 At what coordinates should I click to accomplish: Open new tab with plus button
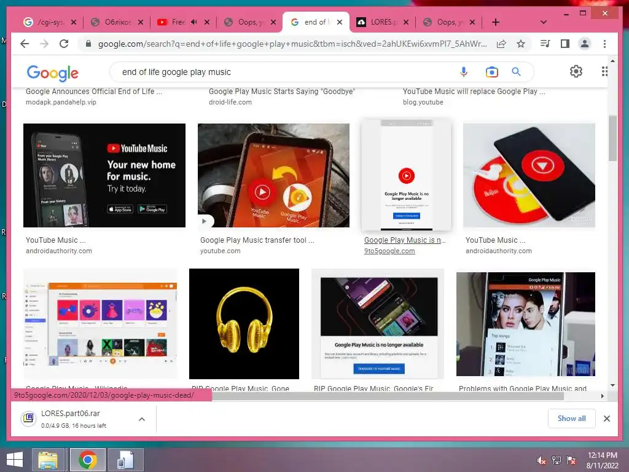[496, 22]
